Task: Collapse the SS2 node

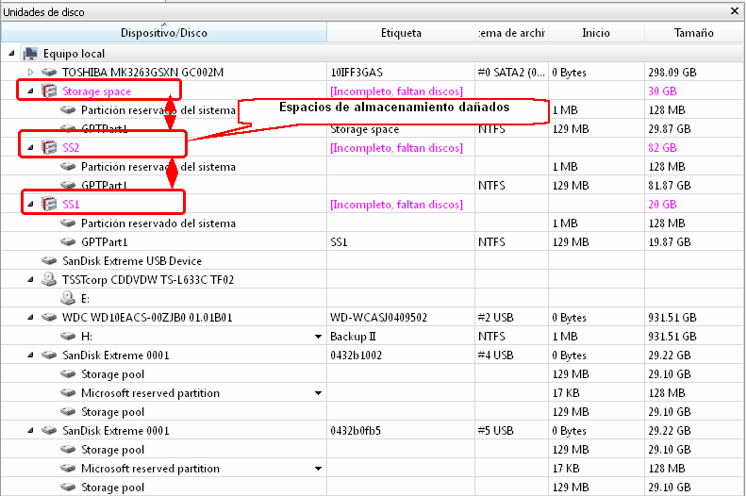Action: pos(30,147)
